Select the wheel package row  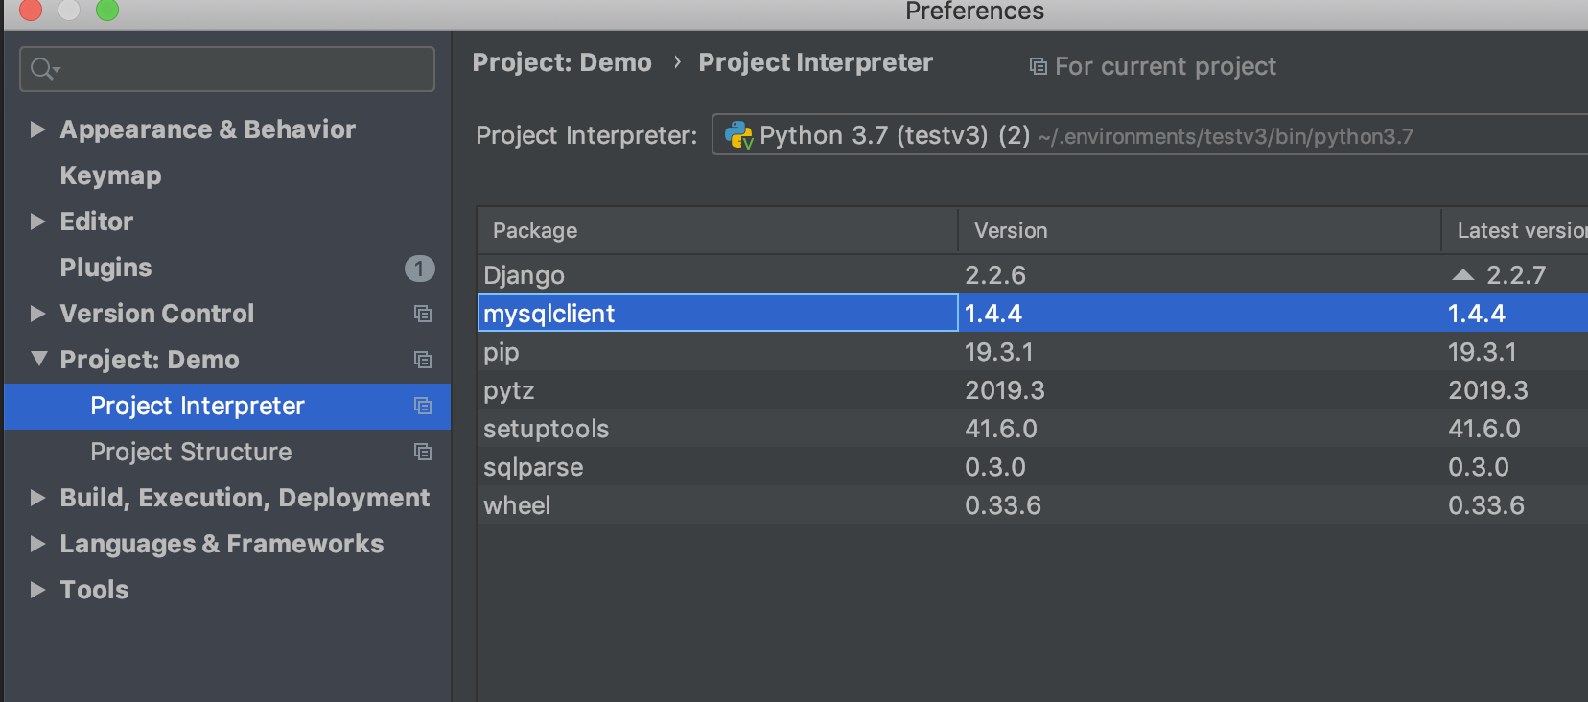click(x=1033, y=505)
